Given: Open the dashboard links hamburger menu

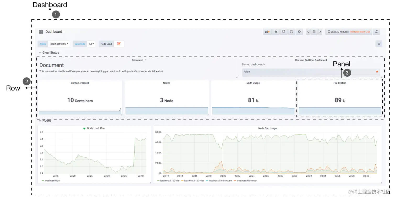Looking at the screenshot, I should point(379,44).
